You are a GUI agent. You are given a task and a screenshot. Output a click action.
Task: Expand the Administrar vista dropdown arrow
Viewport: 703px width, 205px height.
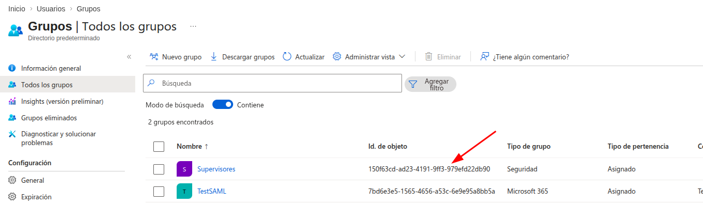[x=402, y=57]
